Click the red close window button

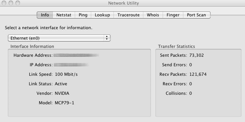click(x=4, y=3)
